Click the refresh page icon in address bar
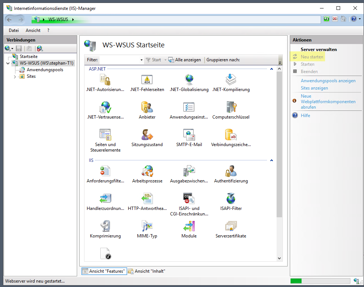The height and width of the screenshot is (287, 364). (x=327, y=19)
